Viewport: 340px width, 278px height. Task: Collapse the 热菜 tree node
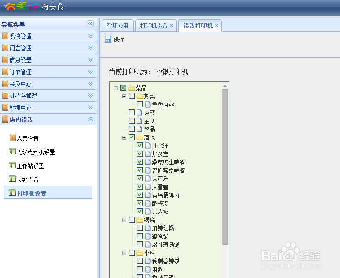pos(124,96)
